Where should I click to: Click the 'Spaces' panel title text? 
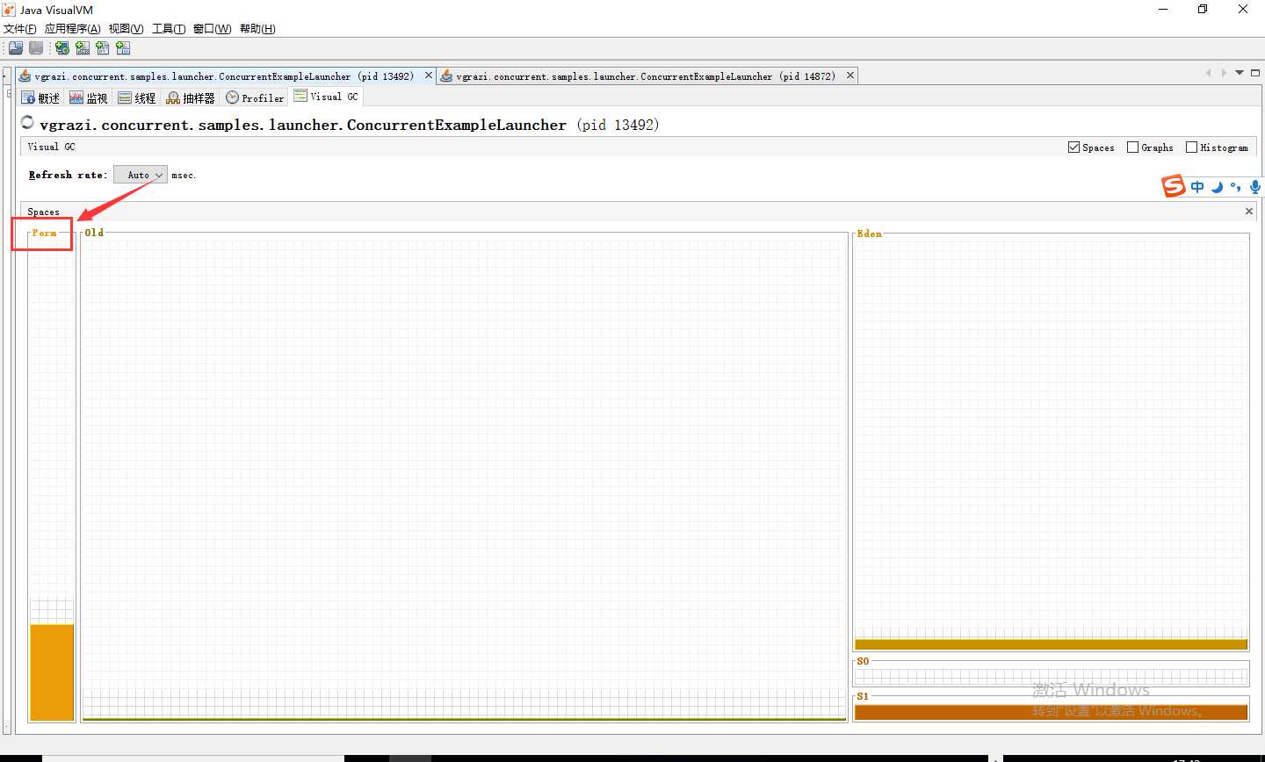click(43, 212)
